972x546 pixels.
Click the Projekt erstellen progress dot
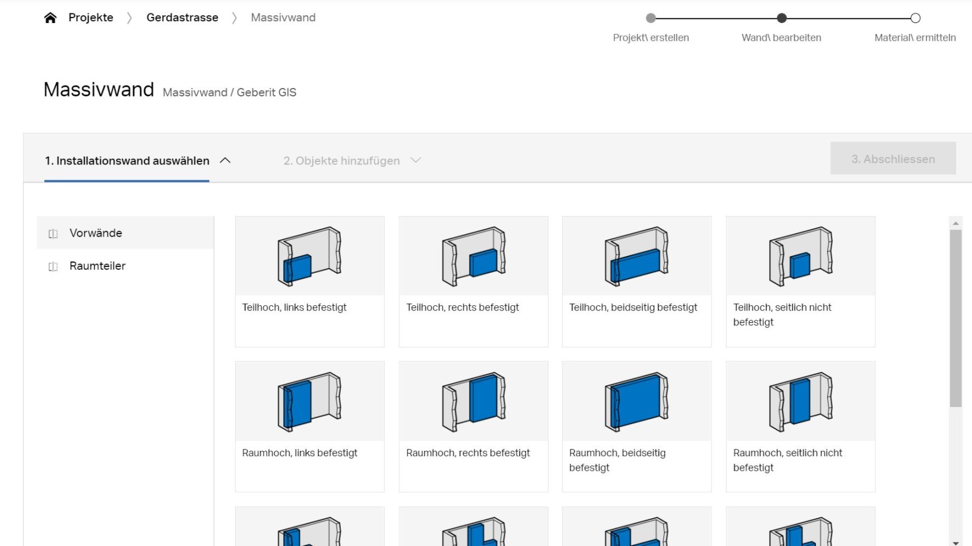click(x=651, y=18)
